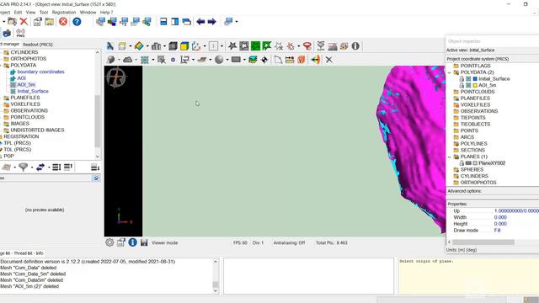Screen dimensions: 539x303
Task: Click the cascade windows icon
Action: (x=187, y=22)
